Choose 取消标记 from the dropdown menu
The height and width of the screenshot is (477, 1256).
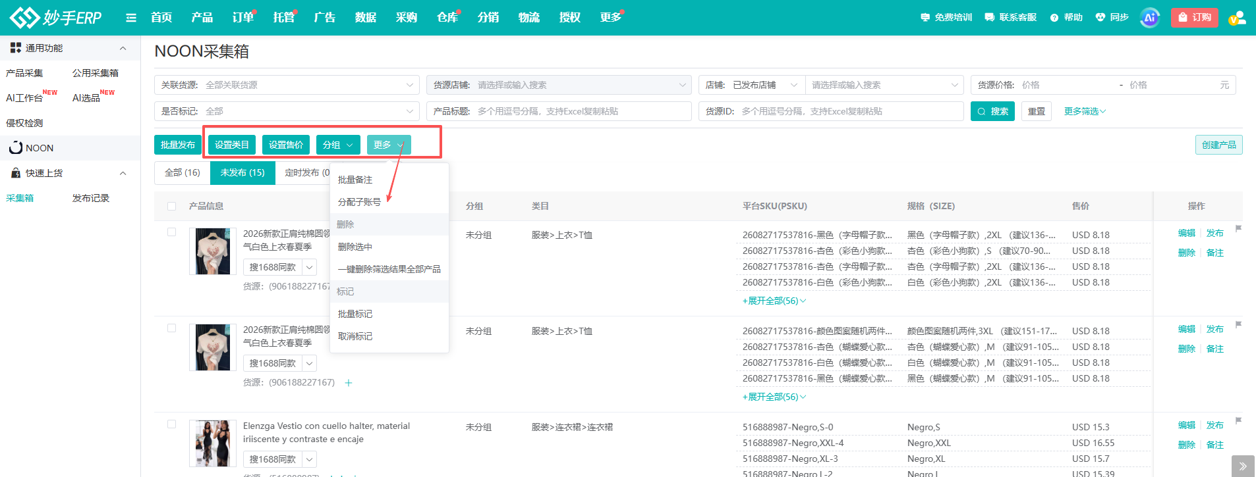pyautogui.click(x=389, y=336)
